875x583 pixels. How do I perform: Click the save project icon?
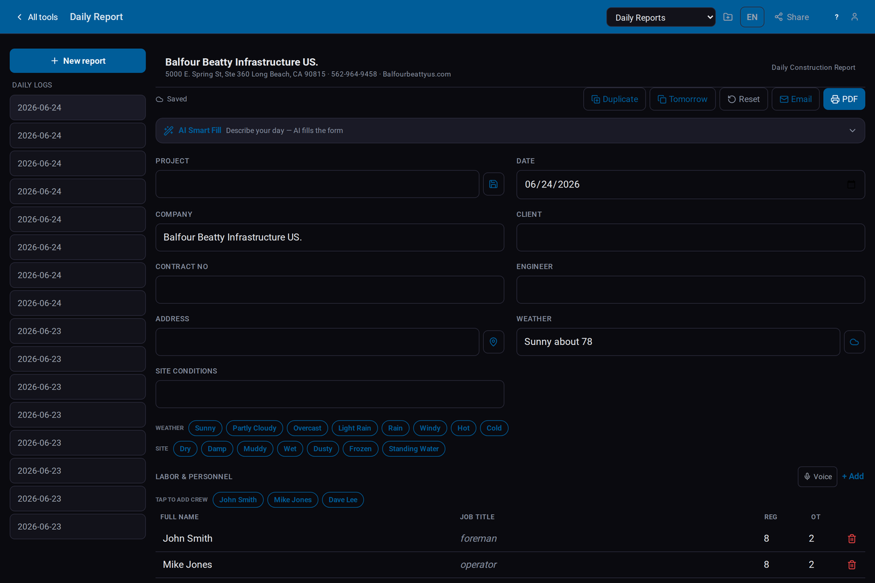pos(494,184)
